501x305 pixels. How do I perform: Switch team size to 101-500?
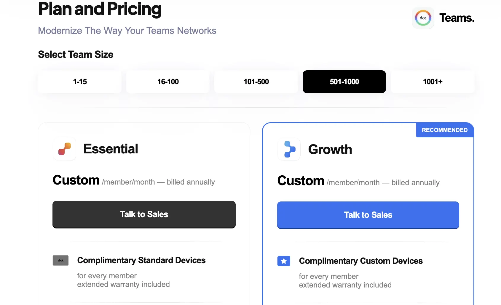(256, 82)
